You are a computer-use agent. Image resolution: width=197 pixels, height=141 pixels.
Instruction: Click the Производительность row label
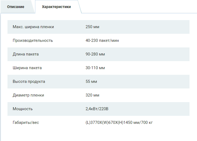pos(33,40)
